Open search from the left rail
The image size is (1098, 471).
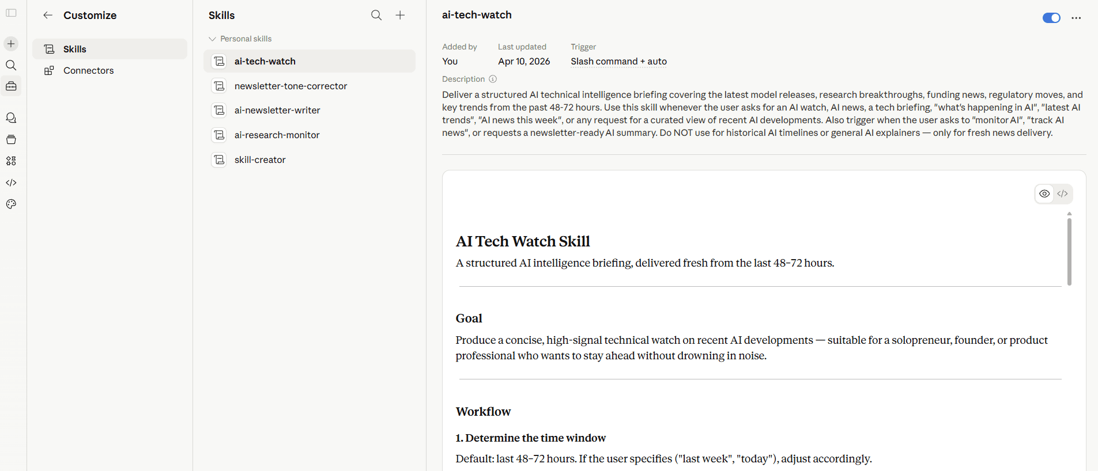(x=11, y=65)
